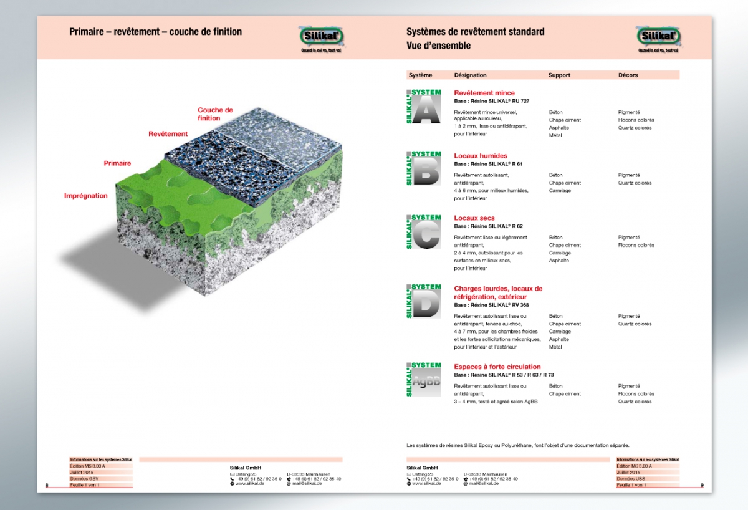The image size is (748, 510).
Task: Click 'Primaire – revêtement – couche de finition' title
Action: pos(156,32)
